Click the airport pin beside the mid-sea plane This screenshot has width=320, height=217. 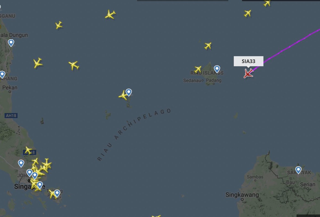click(129, 92)
